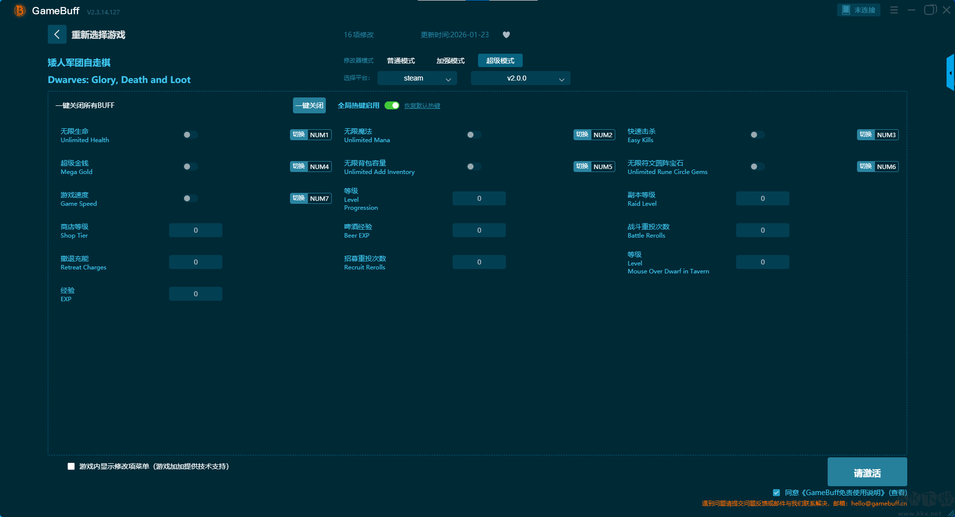The image size is (955, 517).
Task: Click the restore default hotkeys link
Action: coord(422,106)
